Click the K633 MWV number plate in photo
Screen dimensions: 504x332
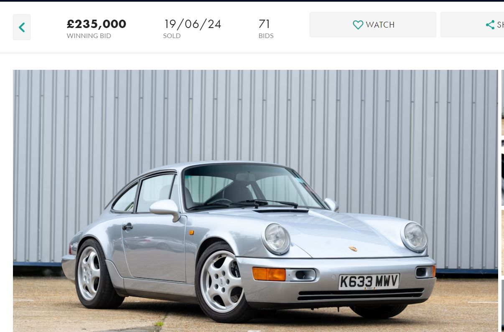(x=369, y=281)
